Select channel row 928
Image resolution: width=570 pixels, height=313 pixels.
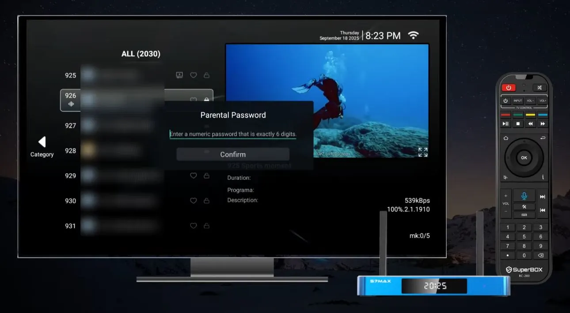click(137, 151)
